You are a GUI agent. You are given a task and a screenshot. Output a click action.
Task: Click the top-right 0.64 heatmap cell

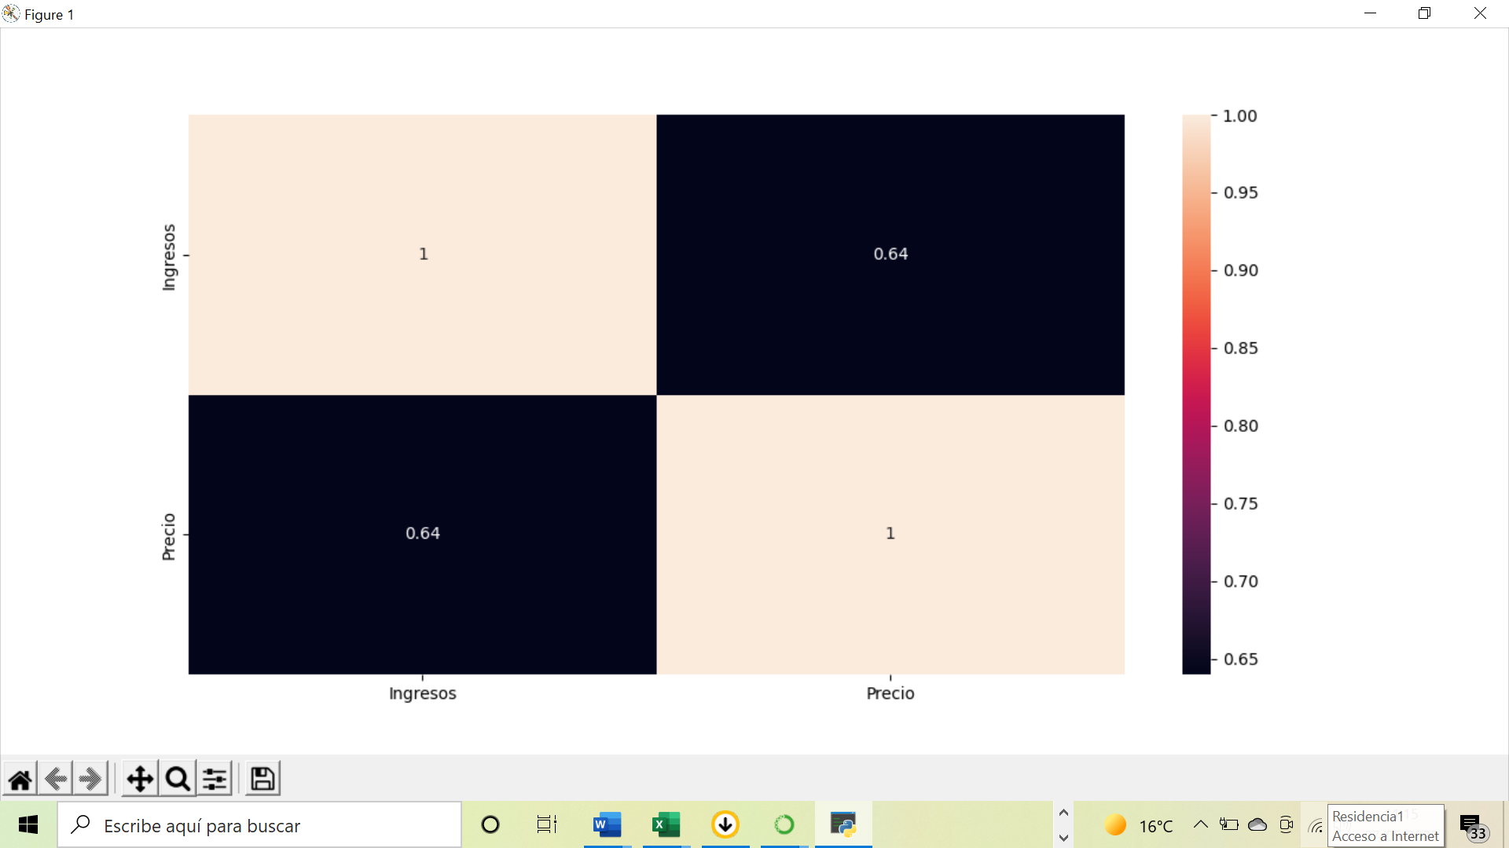pos(890,254)
